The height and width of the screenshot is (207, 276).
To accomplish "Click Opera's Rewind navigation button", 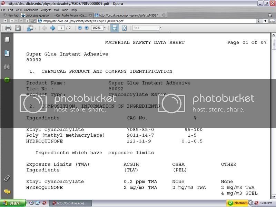I will (x=6, y=21).
